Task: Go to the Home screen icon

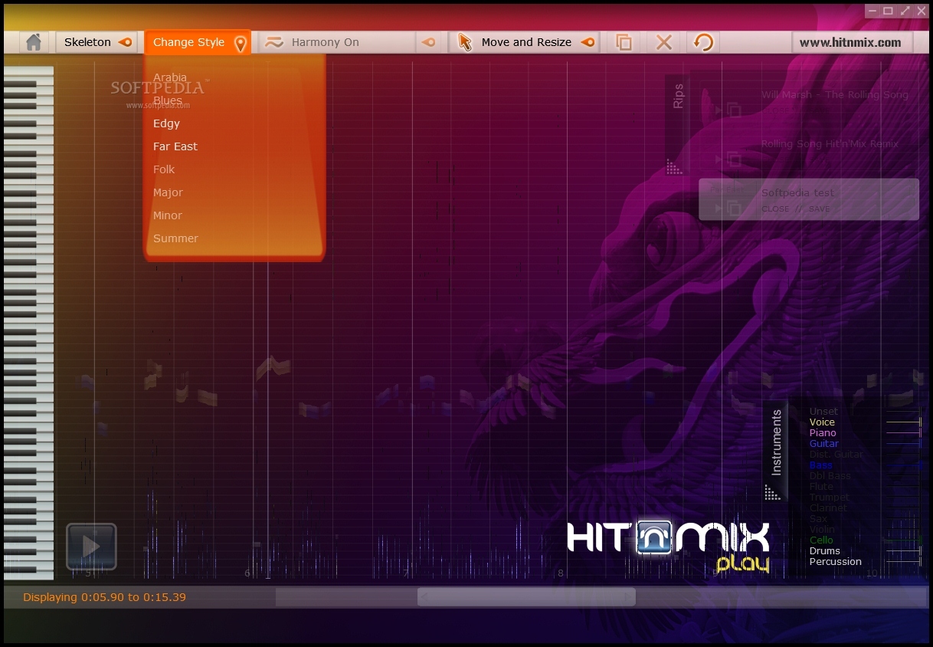Action: 33,42
